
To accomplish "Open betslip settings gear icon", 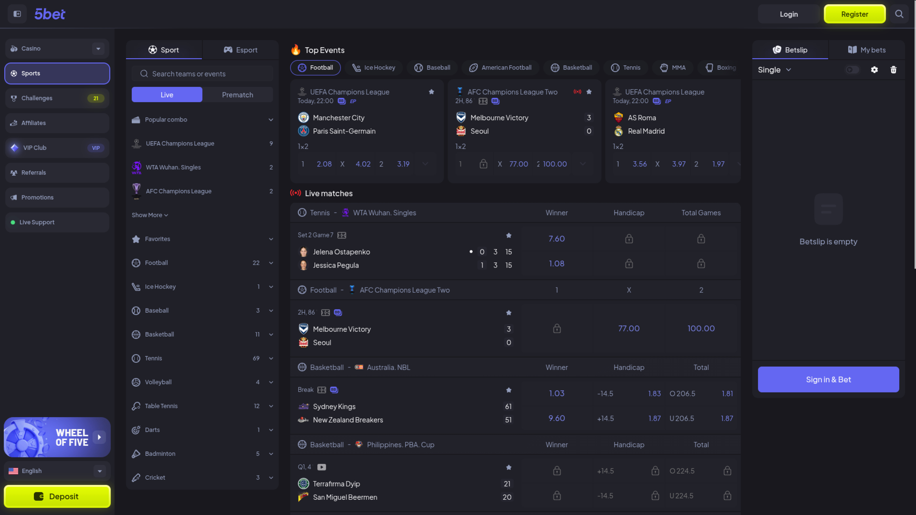I will click(x=874, y=70).
